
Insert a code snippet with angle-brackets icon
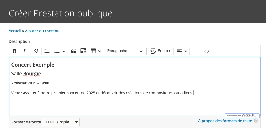click(206, 51)
